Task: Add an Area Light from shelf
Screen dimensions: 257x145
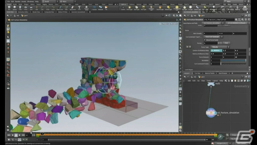Action: tap(144, 8)
